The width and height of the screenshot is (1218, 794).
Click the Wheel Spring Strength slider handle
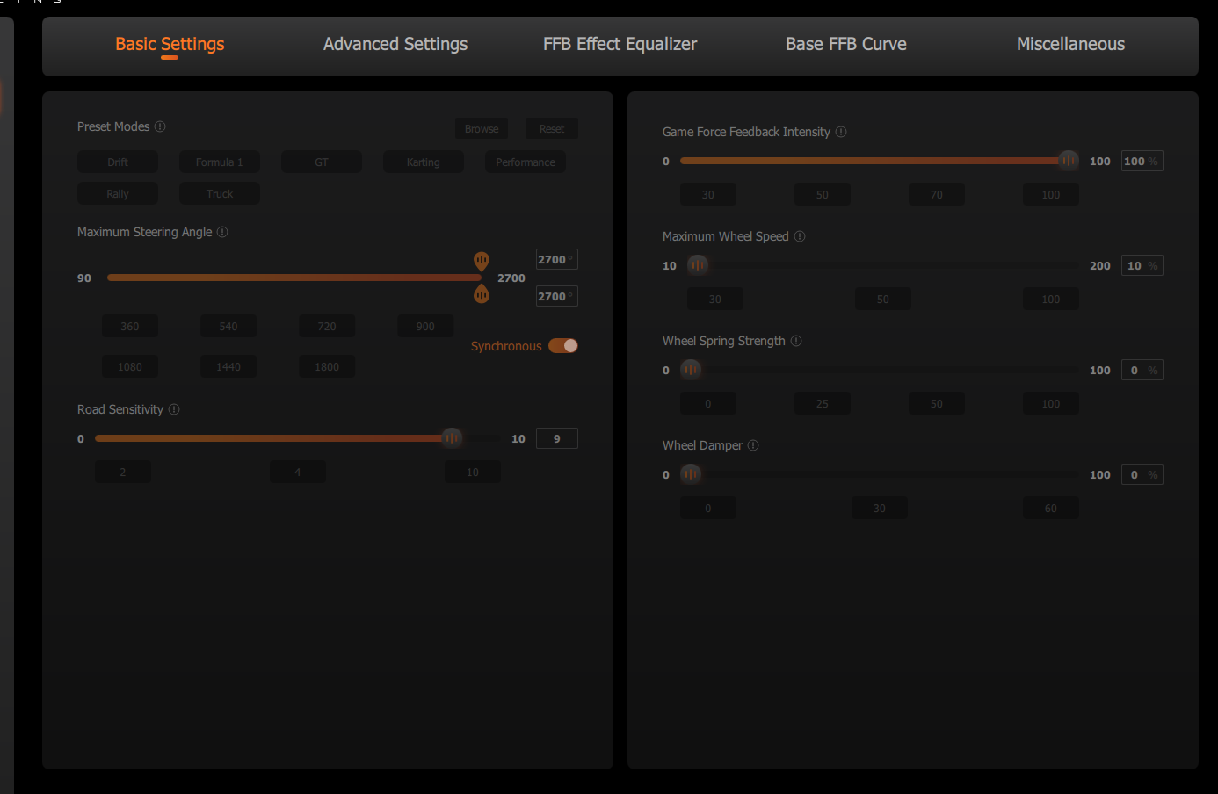691,370
